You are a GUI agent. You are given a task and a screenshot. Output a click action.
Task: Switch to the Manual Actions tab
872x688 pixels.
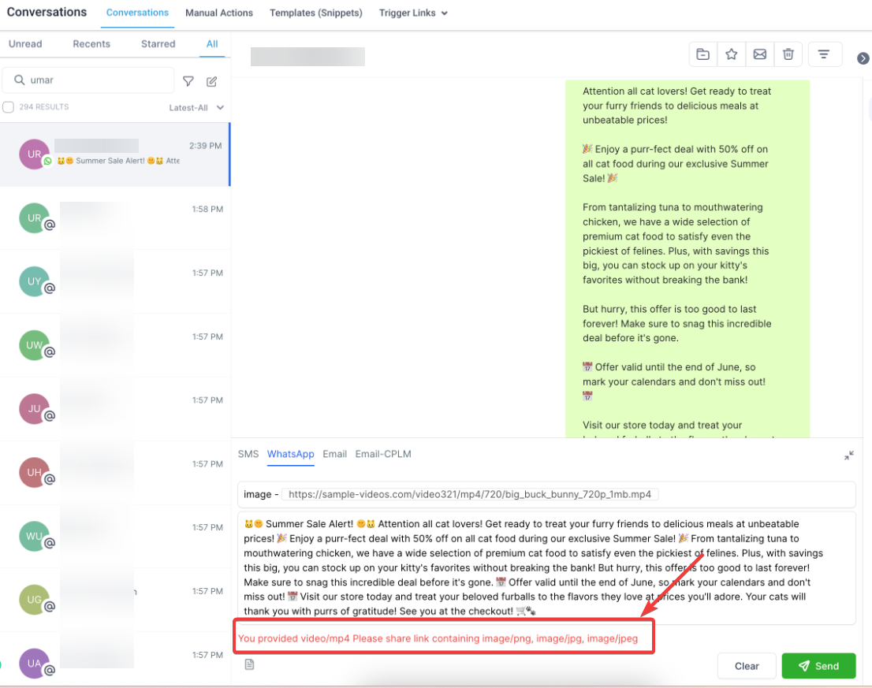coord(219,13)
